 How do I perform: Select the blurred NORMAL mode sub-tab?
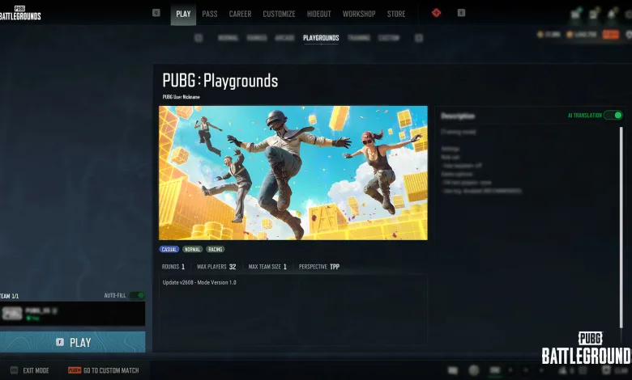228,38
